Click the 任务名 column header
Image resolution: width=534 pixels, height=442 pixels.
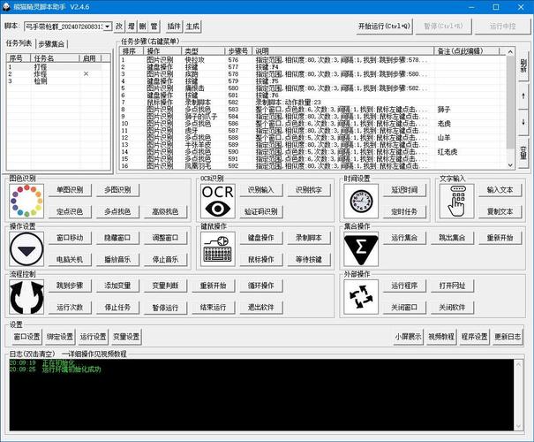coord(56,58)
